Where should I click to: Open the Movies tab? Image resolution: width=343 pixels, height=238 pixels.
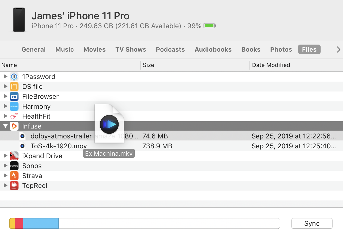[x=95, y=49]
